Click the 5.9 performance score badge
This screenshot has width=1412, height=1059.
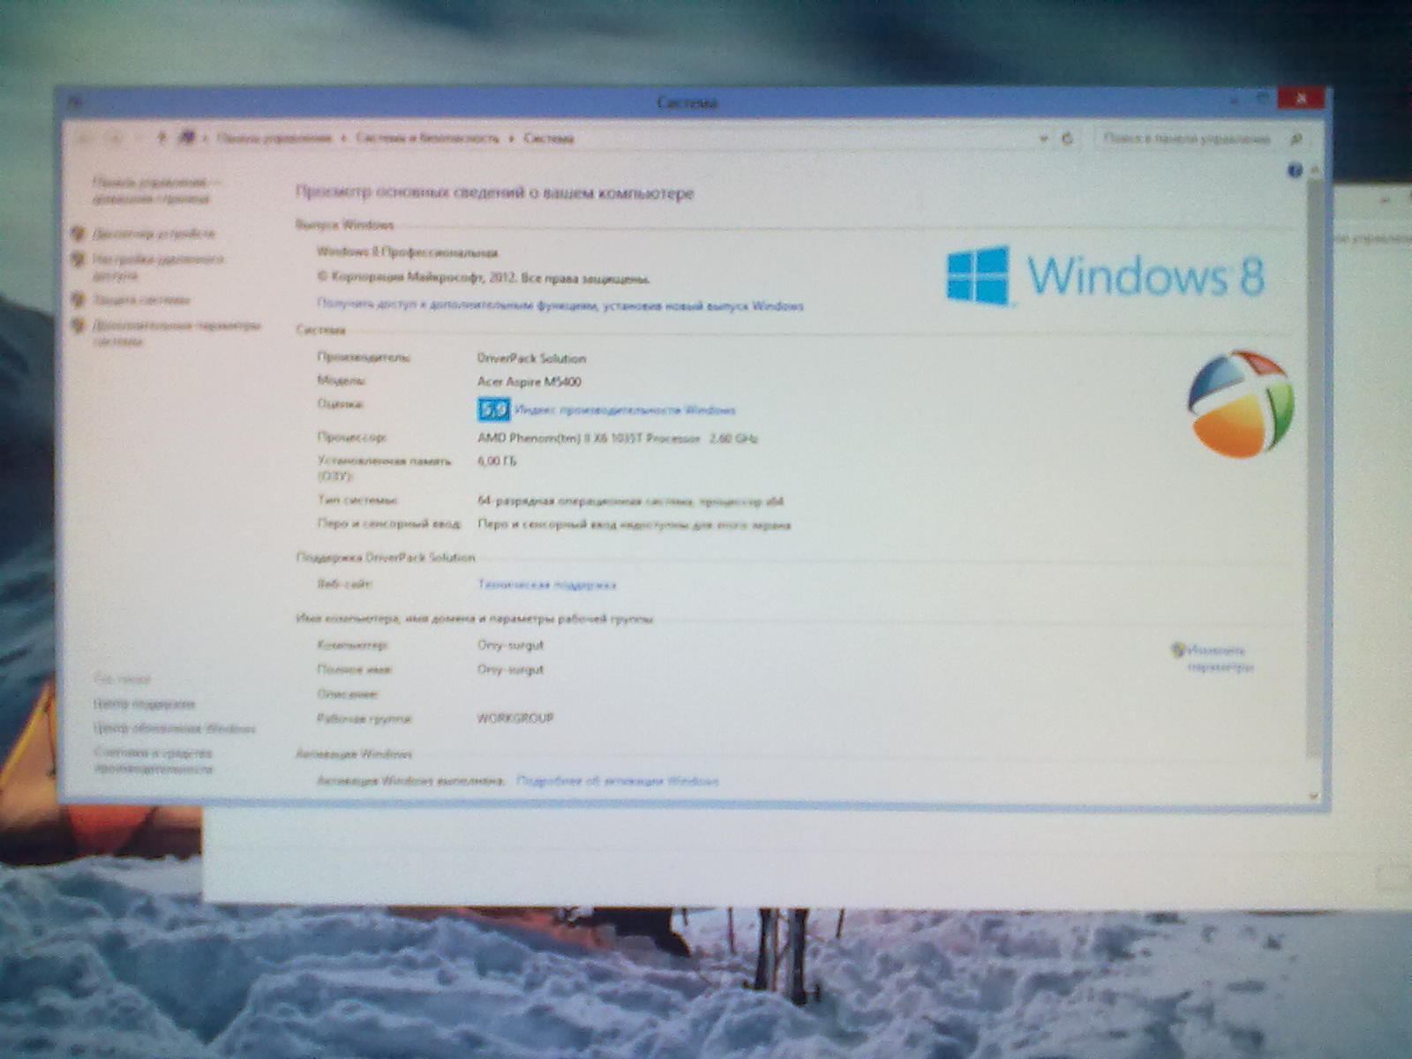pos(494,409)
